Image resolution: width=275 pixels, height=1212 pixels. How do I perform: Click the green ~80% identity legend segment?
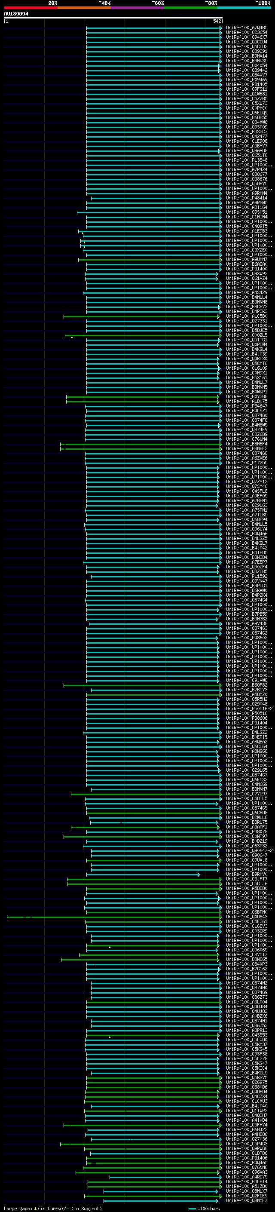[191, 8]
